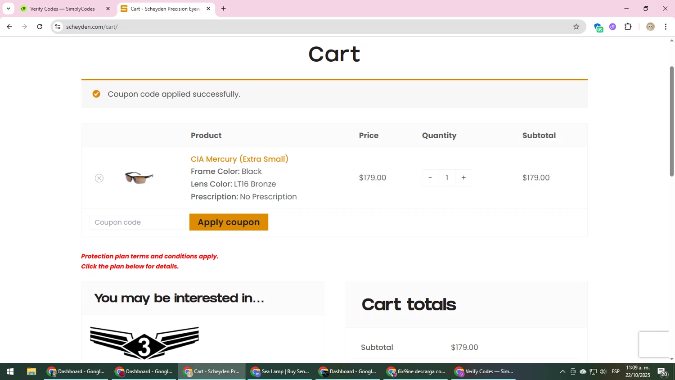Image resolution: width=675 pixels, height=380 pixels.
Task: Click the Cart totals Subtotal $179.00 value
Action: pos(464,347)
